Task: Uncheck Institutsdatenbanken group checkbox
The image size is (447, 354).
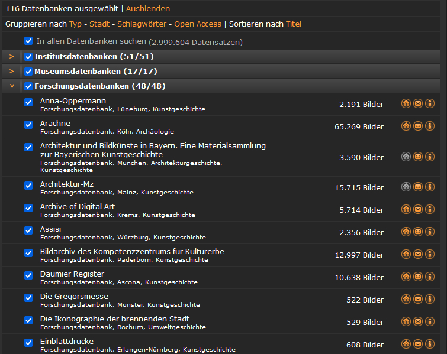Action: (28, 57)
